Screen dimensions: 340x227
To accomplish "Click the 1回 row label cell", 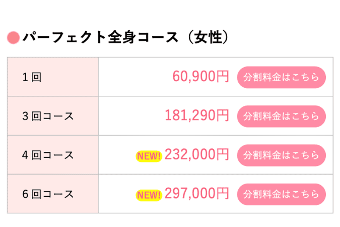I will pyautogui.click(x=53, y=77).
